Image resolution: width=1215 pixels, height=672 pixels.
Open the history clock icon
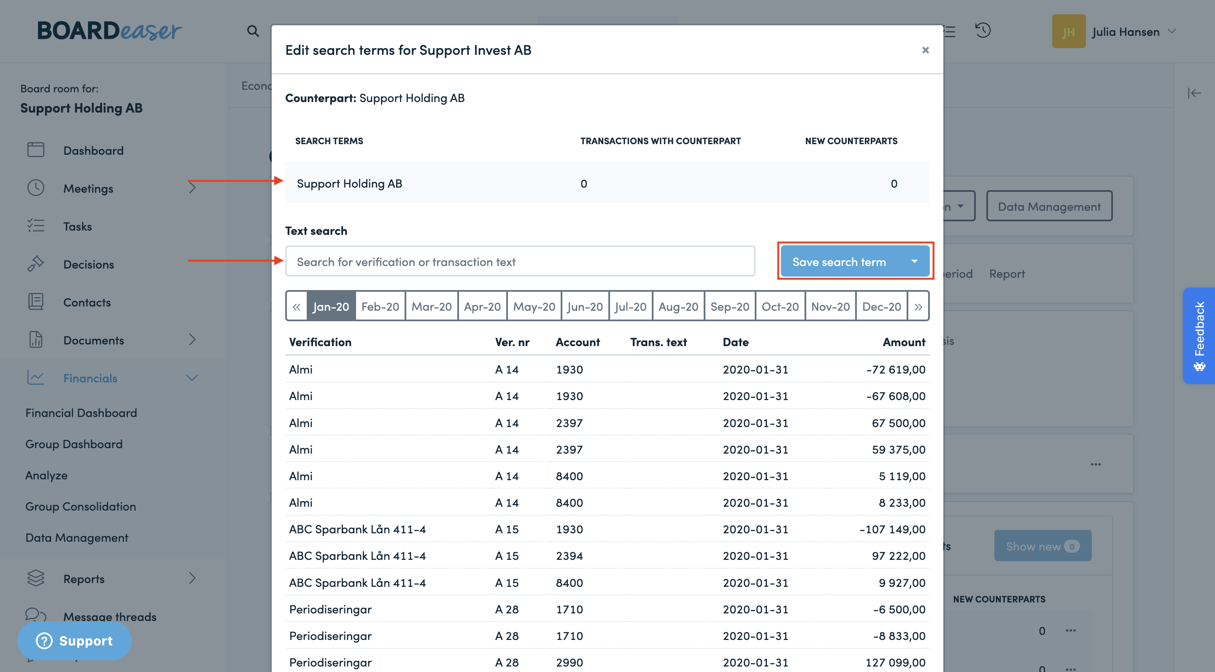983,31
